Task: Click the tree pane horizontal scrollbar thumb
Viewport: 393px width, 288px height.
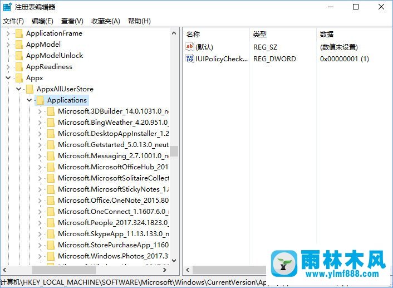Action: pos(64,270)
